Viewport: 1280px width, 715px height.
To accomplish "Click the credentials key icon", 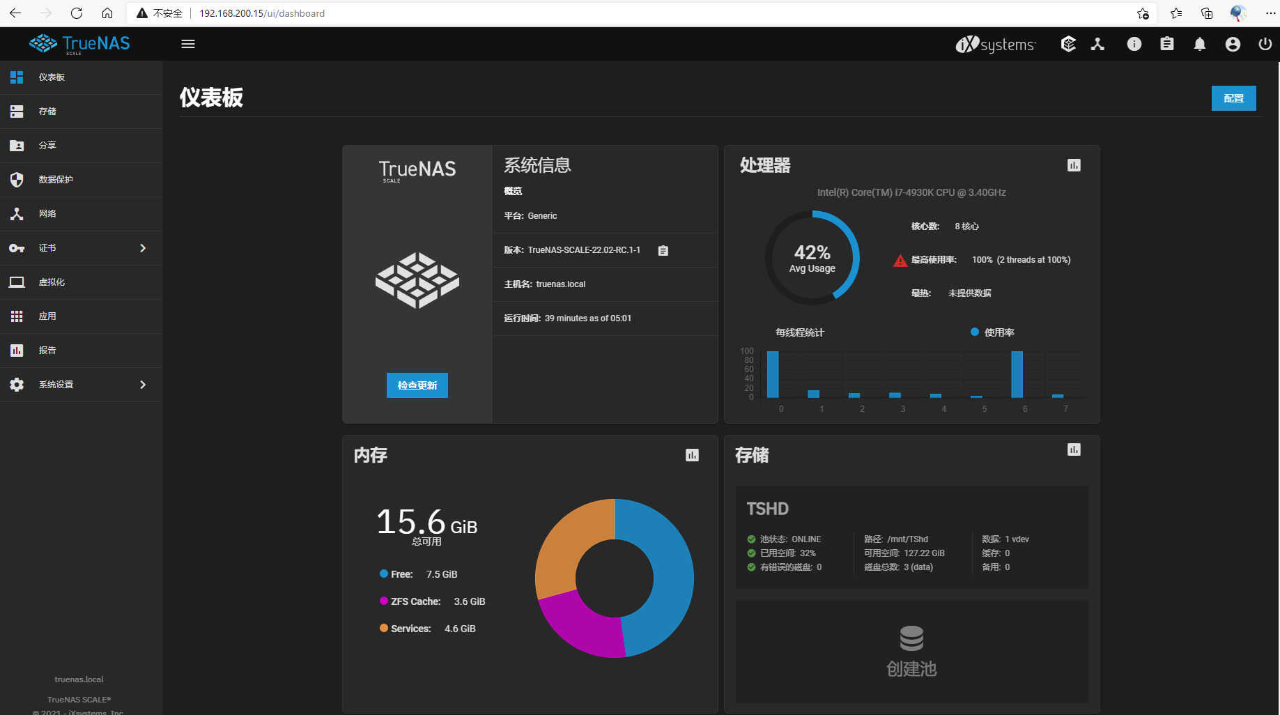I will [17, 248].
